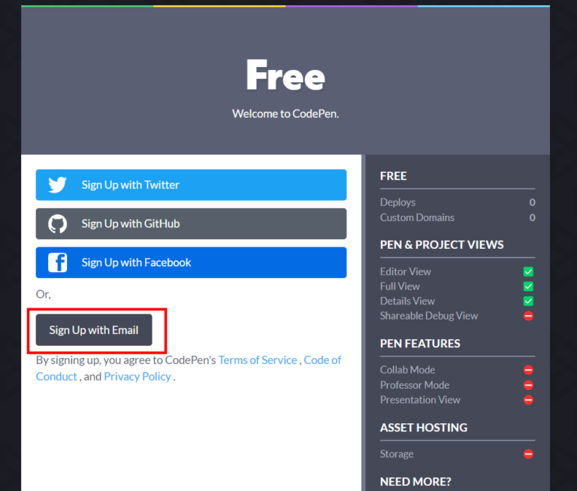Click the red icon beside Storage
Screen dimensions: 577x491
tap(528, 454)
